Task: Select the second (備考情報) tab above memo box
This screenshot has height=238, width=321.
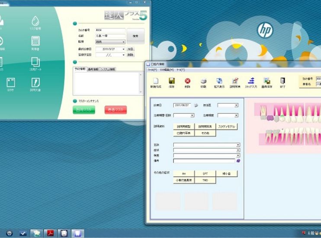Action: coord(93,69)
